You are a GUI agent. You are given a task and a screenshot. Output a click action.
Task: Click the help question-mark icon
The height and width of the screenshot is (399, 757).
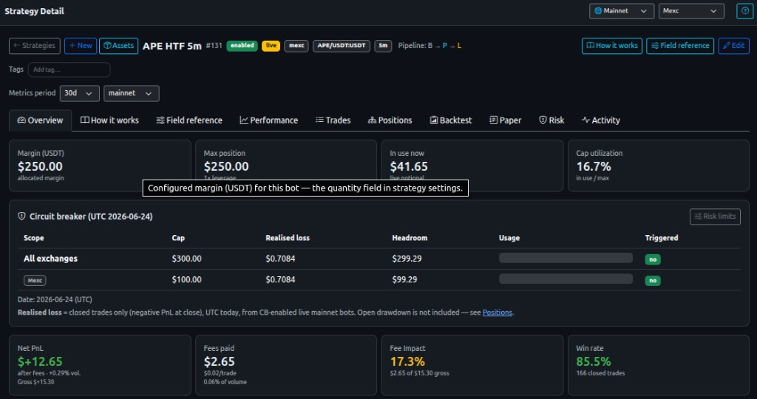pos(744,10)
